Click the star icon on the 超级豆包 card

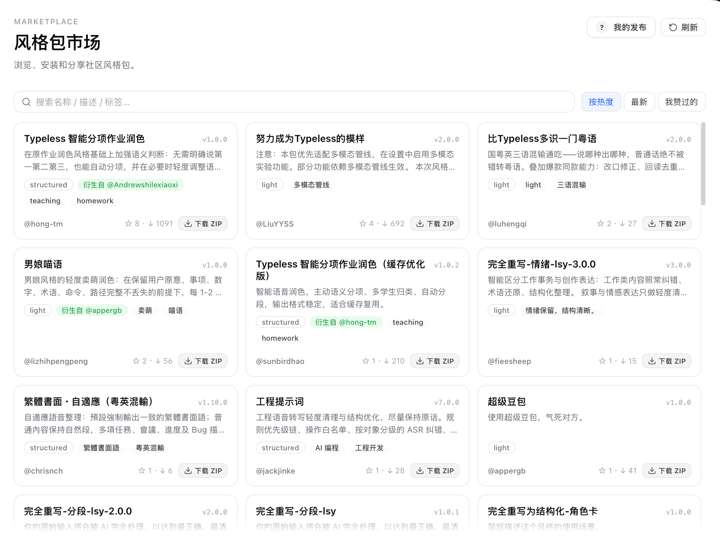[602, 471]
